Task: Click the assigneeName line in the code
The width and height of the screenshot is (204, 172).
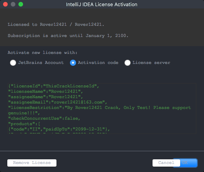Action: click(45, 97)
